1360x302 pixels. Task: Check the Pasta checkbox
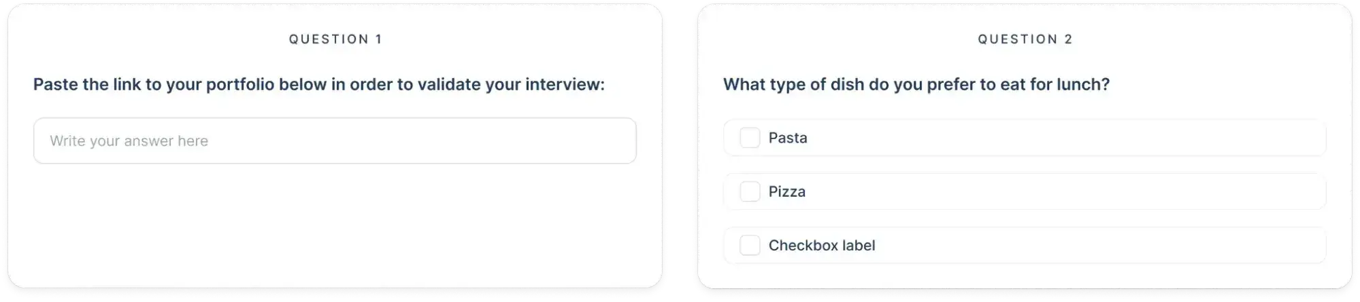[749, 138]
